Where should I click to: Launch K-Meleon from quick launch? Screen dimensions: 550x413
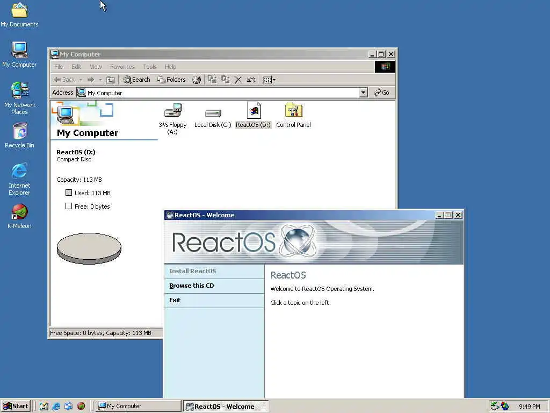pyautogui.click(x=81, y=407)
